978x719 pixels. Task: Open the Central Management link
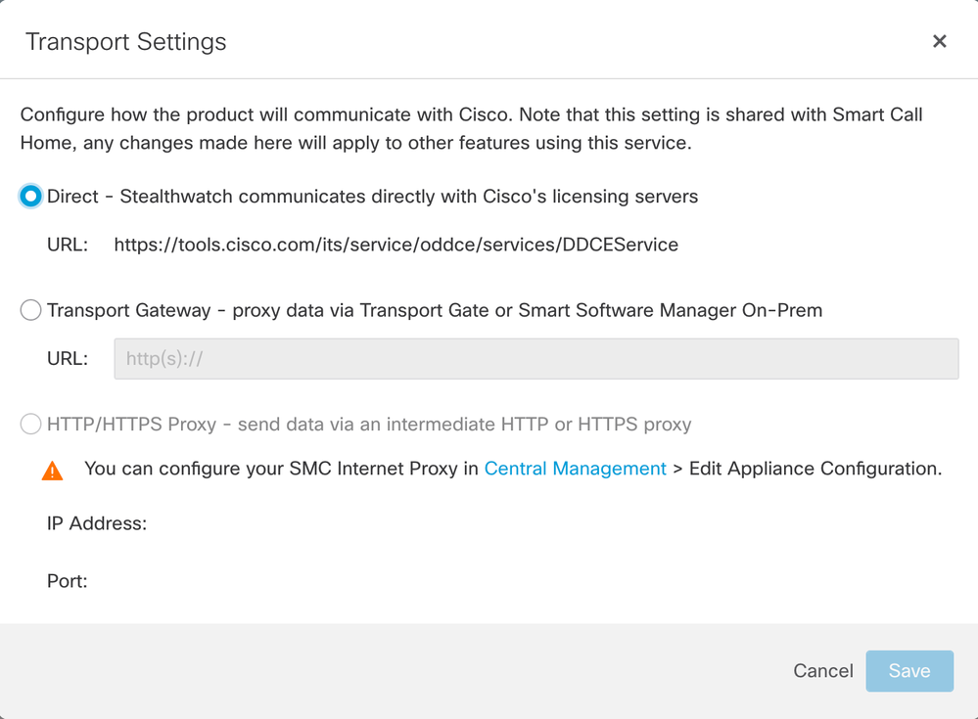coord(575,469)
